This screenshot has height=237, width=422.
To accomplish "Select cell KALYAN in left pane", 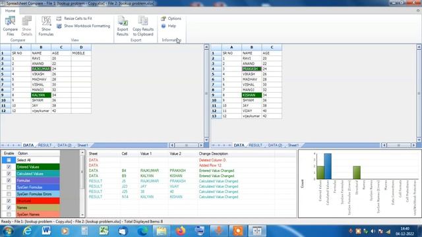I will pyautogui.click(x=41, y=95).
